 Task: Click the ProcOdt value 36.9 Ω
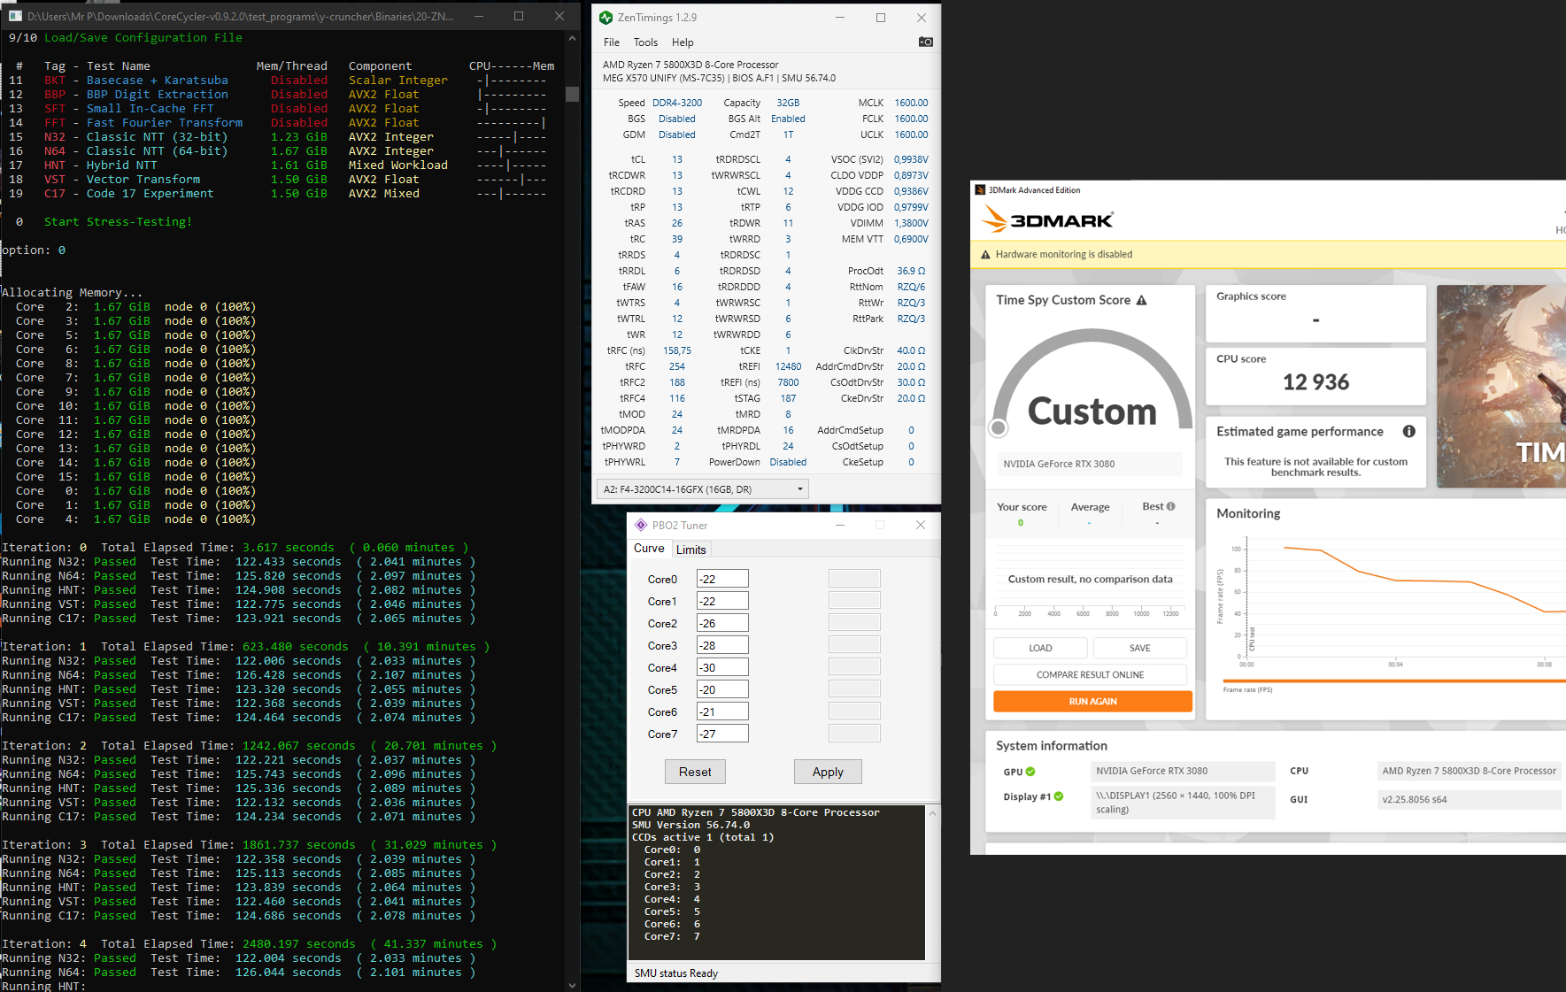(911, 271)
